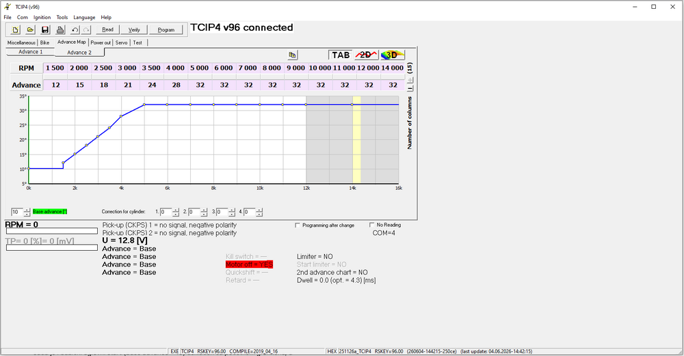Select the 1 500 RPM header cell
The height and width of the screenshot is (356, 684).
[x=55, y=68]
